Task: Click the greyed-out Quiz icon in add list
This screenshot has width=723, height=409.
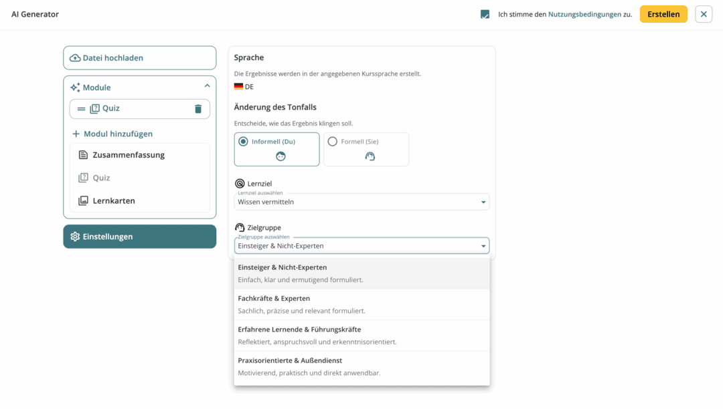Action: pyautogui.click(x=83, y=178)
